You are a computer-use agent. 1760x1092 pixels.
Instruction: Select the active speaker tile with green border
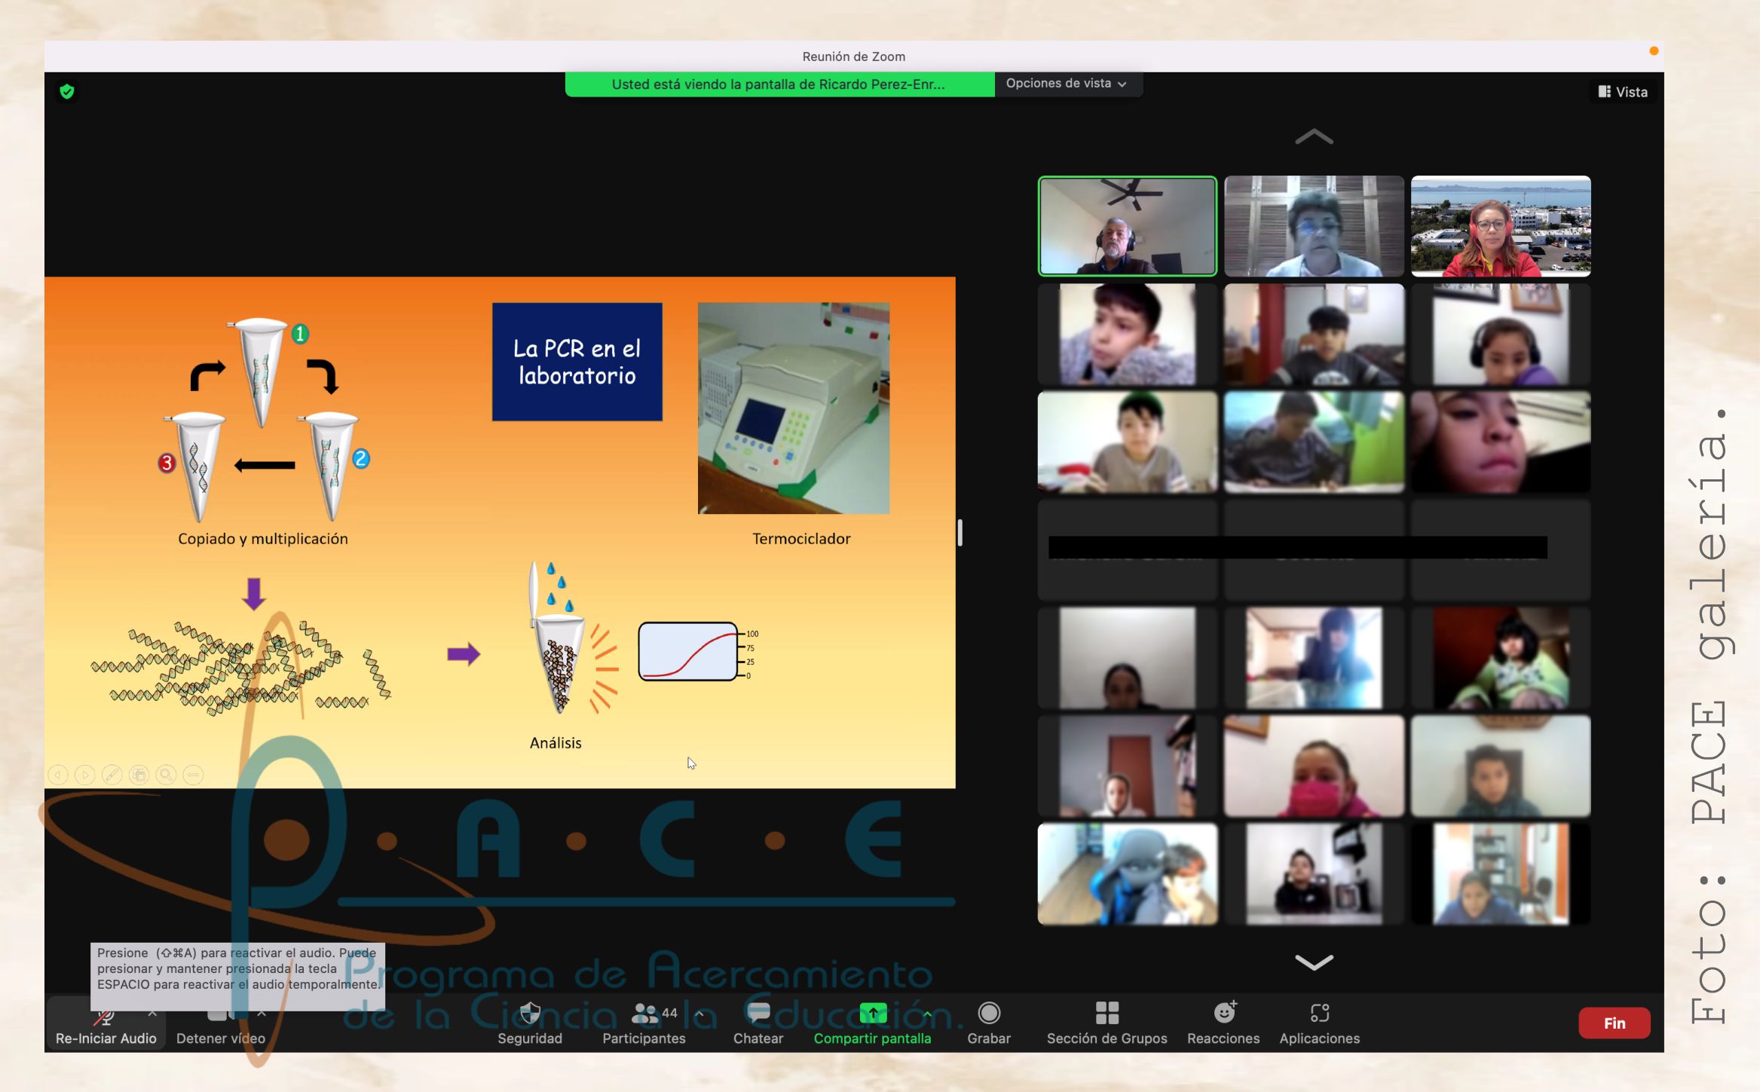coord(1127,226)
